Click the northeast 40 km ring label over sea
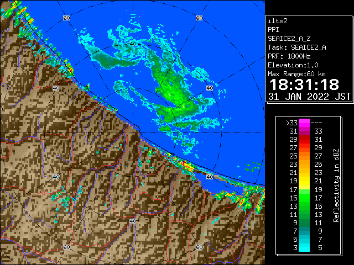The image size is (354, 265). point(210,88)
